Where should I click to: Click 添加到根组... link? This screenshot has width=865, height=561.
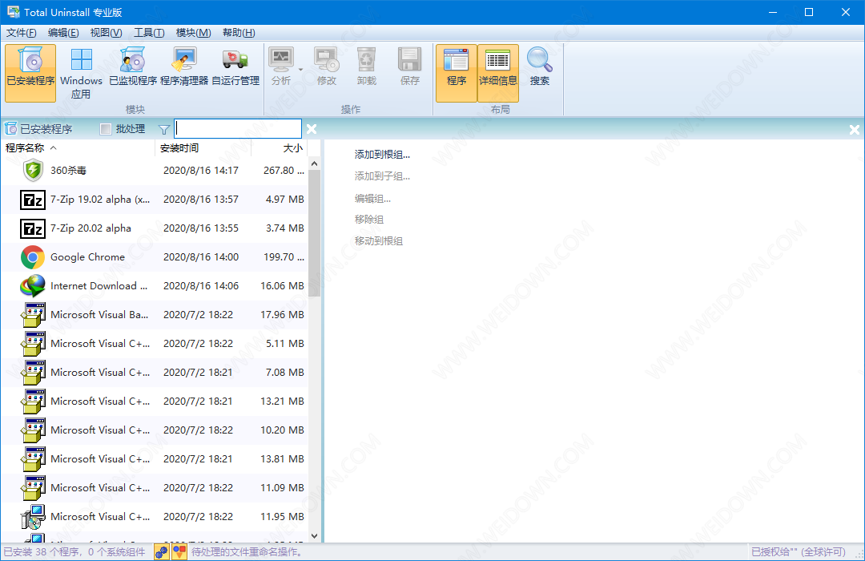click(x=382, y=155)
